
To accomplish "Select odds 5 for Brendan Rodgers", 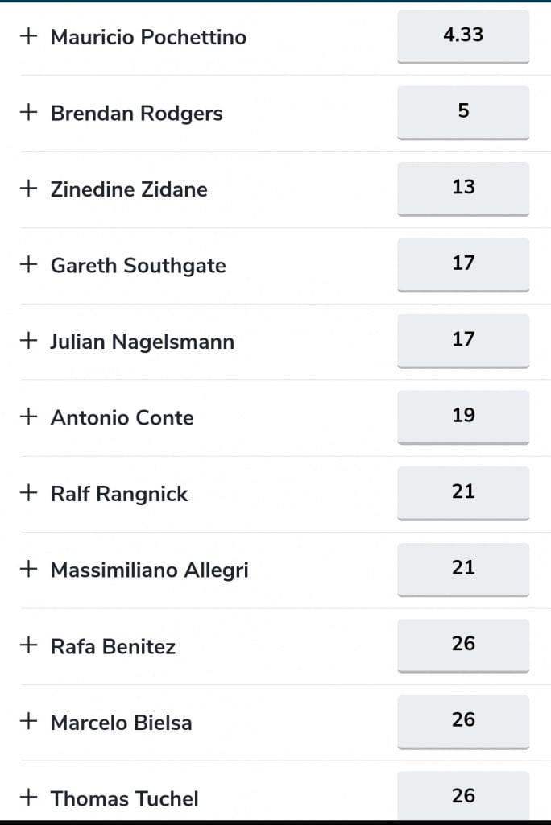I will (463, 113).
